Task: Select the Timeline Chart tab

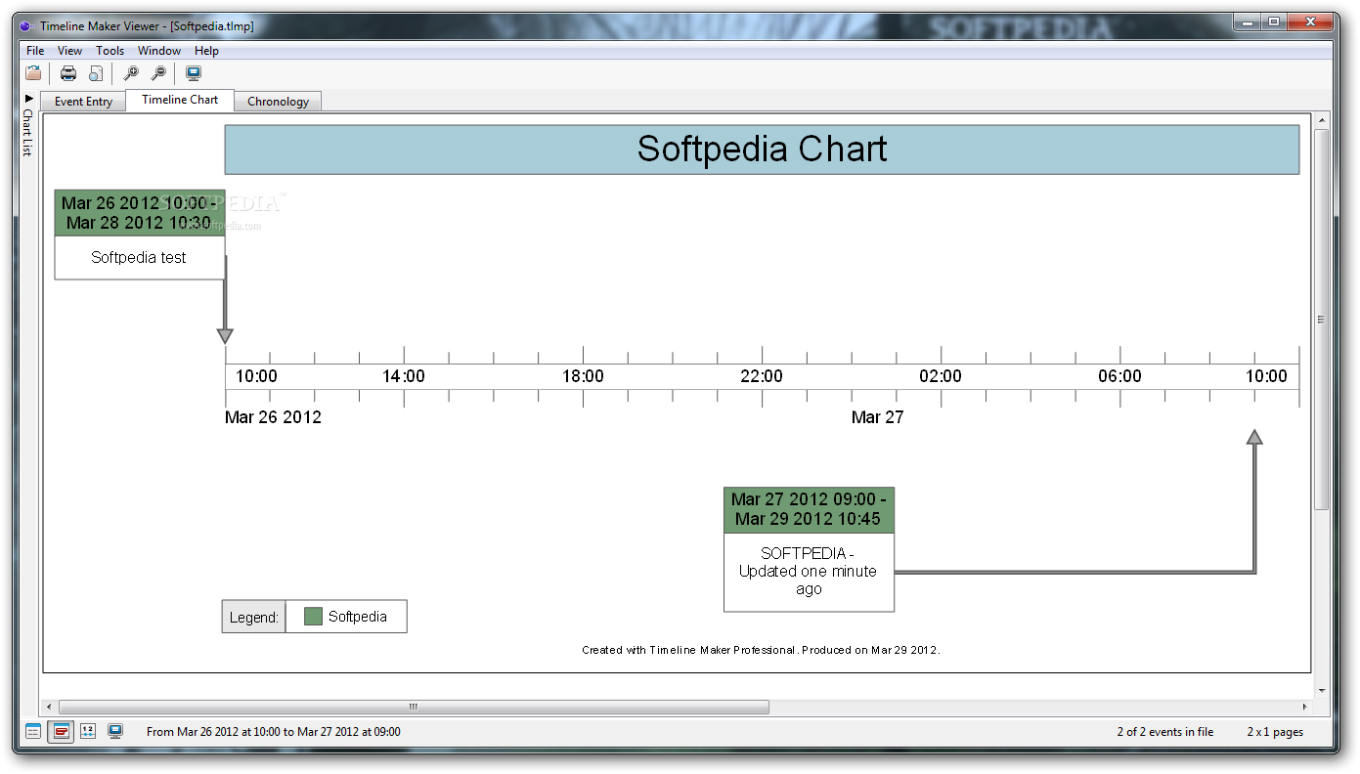Action: point(180,100)
